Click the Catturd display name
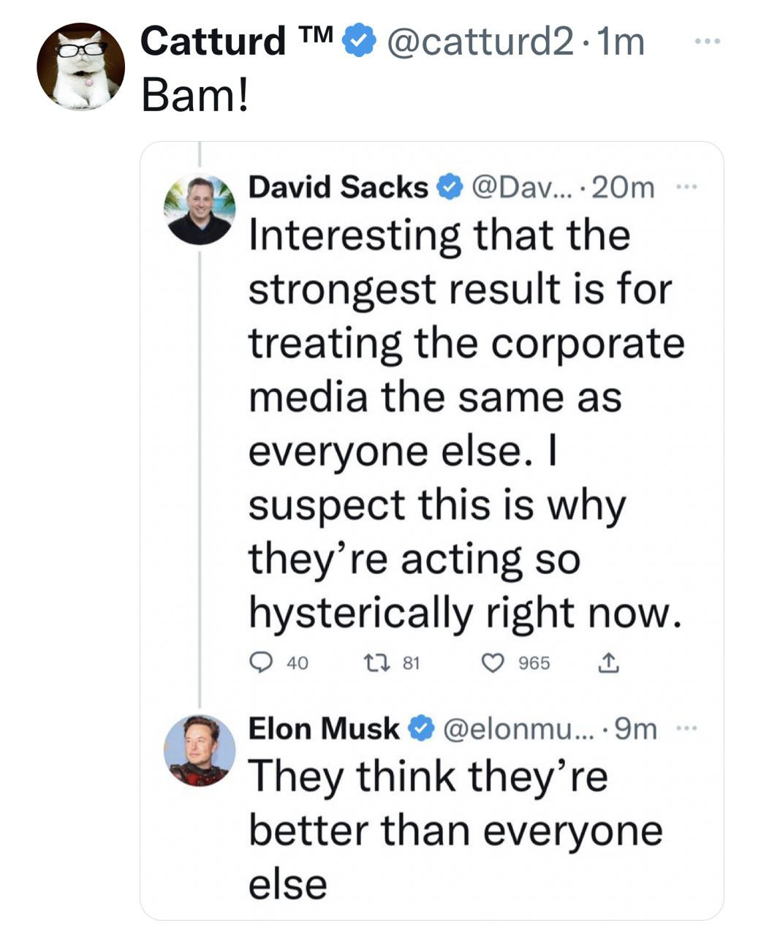The height and width of the screenshot is (936, 761). click(212, 40)
